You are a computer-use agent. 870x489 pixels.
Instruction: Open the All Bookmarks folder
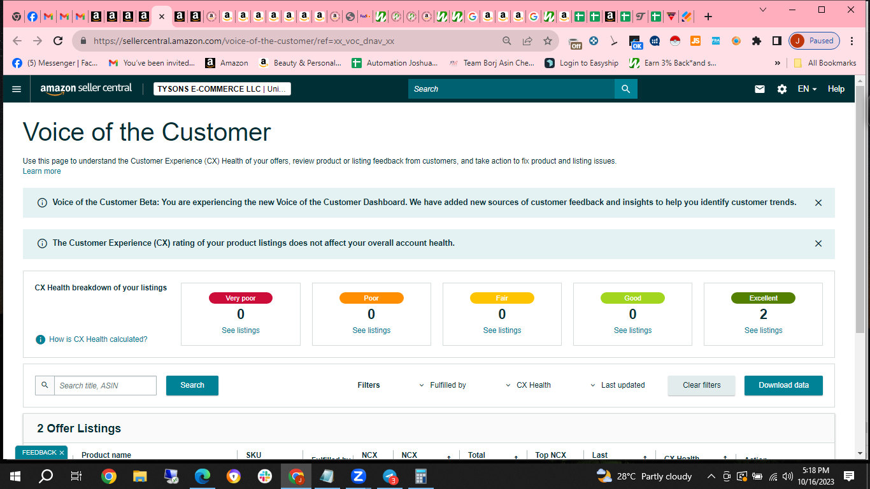pos(825,63)
